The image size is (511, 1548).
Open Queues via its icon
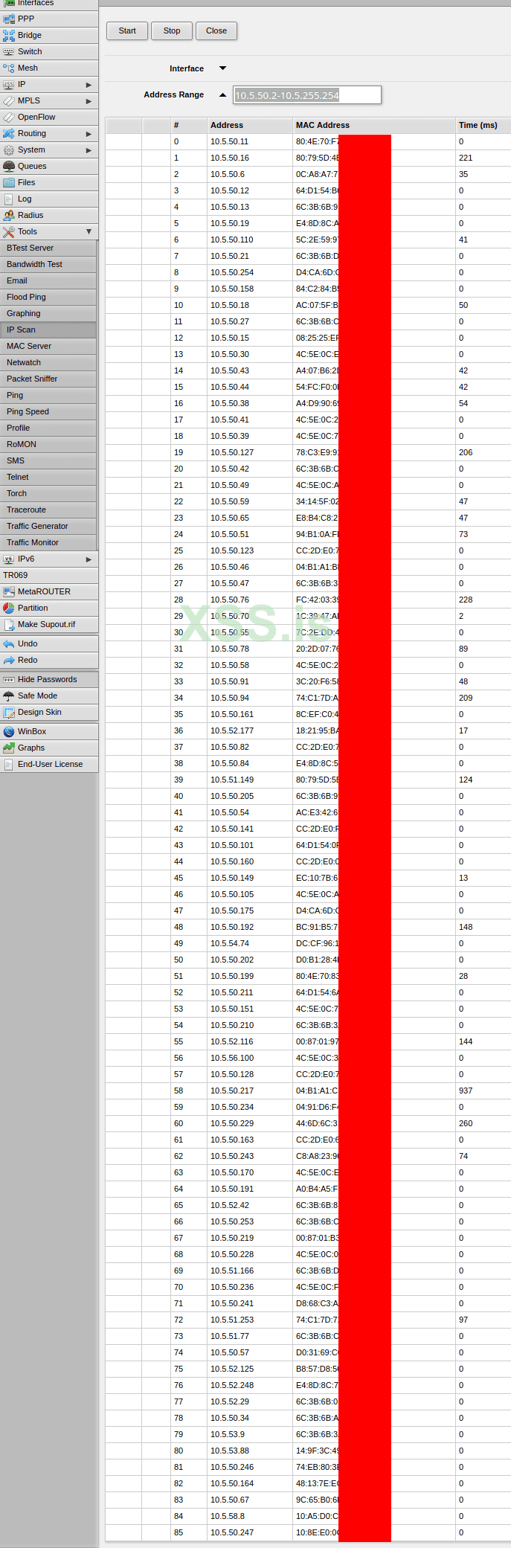coord(9,166)
